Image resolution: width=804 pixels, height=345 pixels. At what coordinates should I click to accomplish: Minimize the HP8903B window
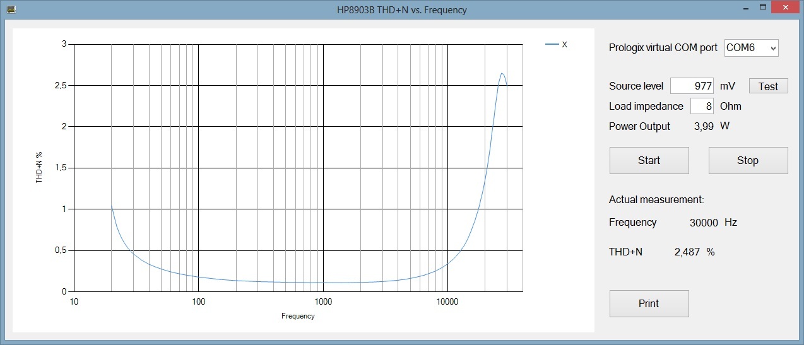click(x=745, y=8)
